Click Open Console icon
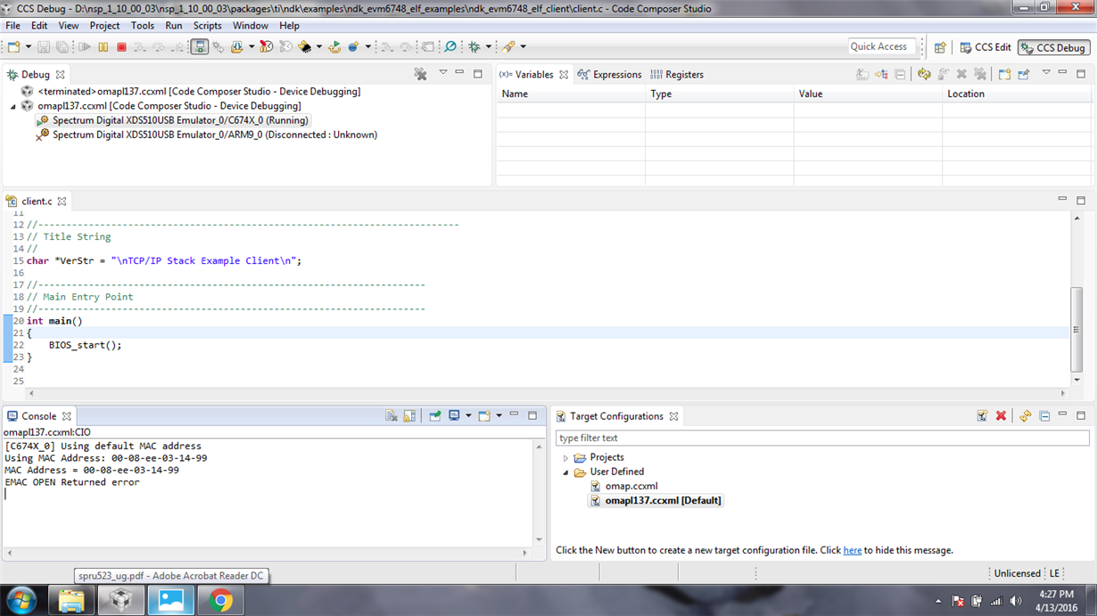 point(484,415)
